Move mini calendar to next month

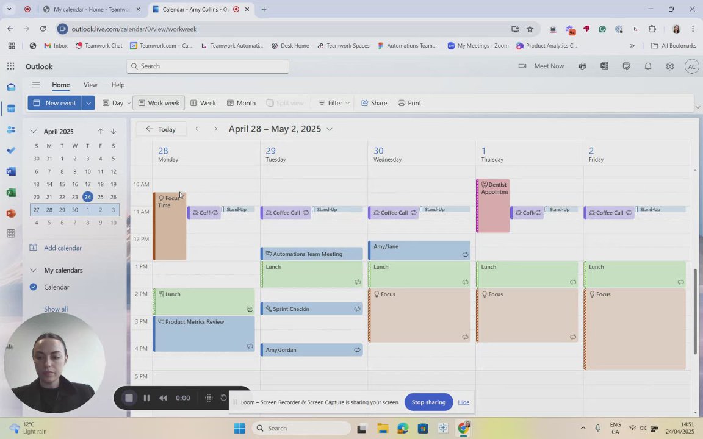[x=114, y=131]
